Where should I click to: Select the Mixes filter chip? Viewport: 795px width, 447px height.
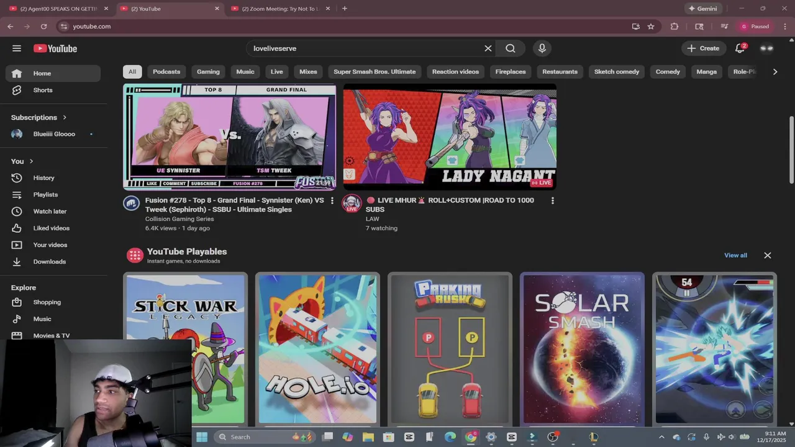pyautogui.click(x=308, y=72)
